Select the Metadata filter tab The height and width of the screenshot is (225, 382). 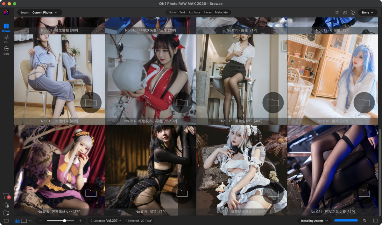[221, 12]
